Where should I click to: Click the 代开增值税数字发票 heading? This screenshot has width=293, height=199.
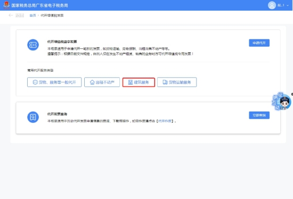pos(62,42)
